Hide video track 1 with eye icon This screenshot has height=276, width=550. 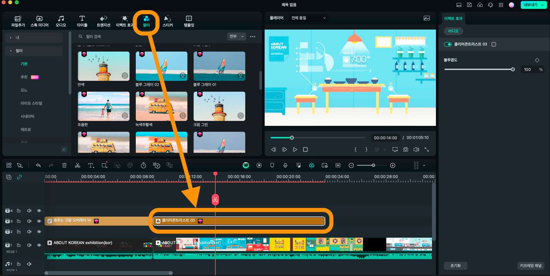[39, 245]
